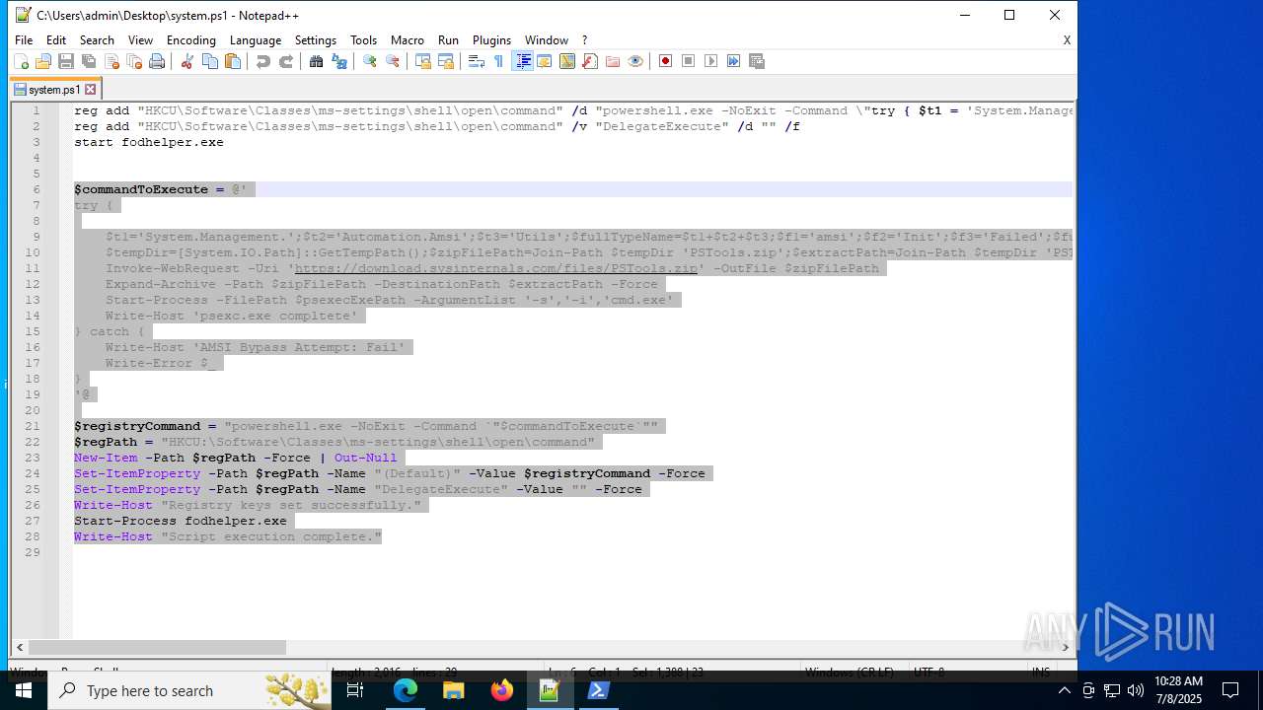The image size is (1263, 710).
Task: Start macro recording with red dot
Action: coord(665,61)
